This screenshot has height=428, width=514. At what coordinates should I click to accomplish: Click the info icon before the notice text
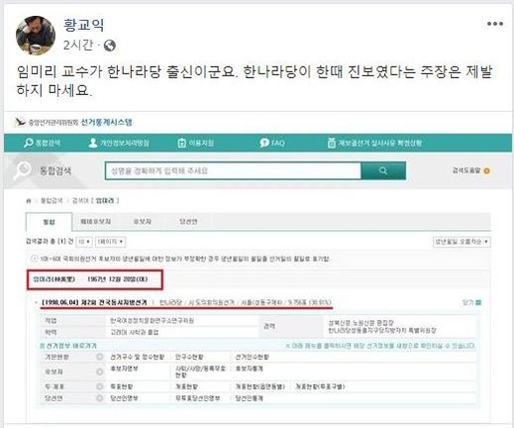(34, 259)
